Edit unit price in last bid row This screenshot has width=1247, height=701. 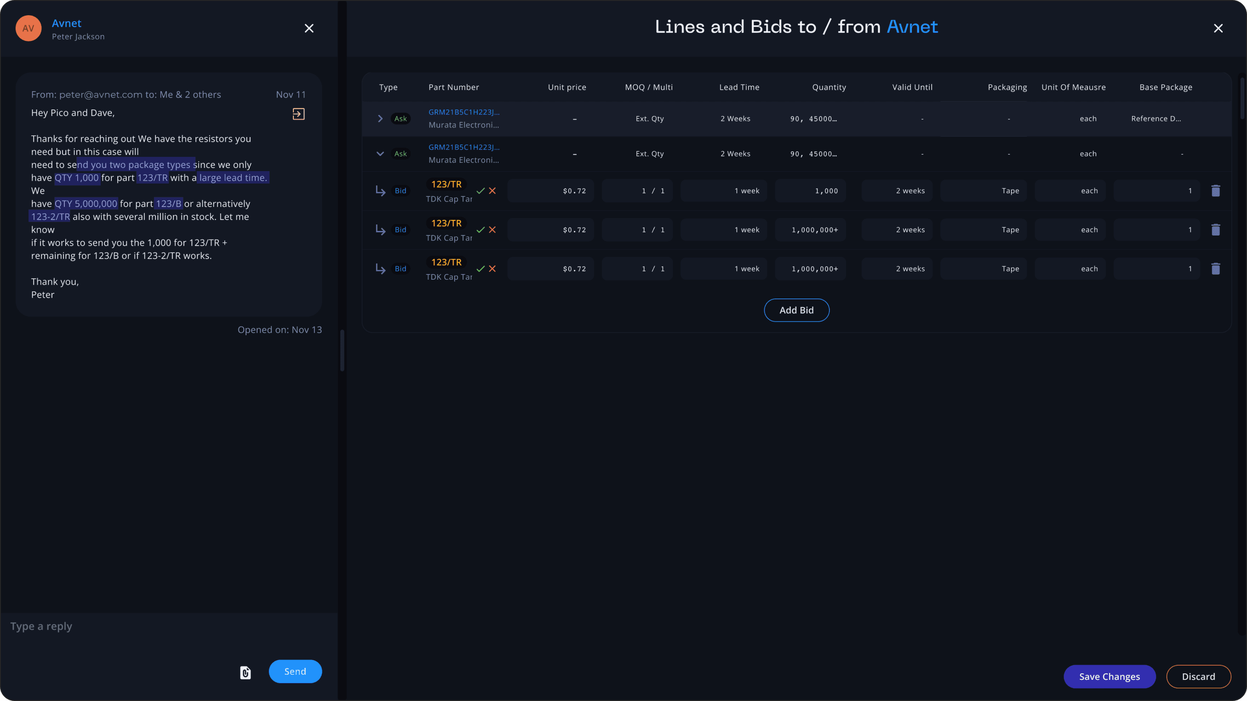click(x=550, y=269)
